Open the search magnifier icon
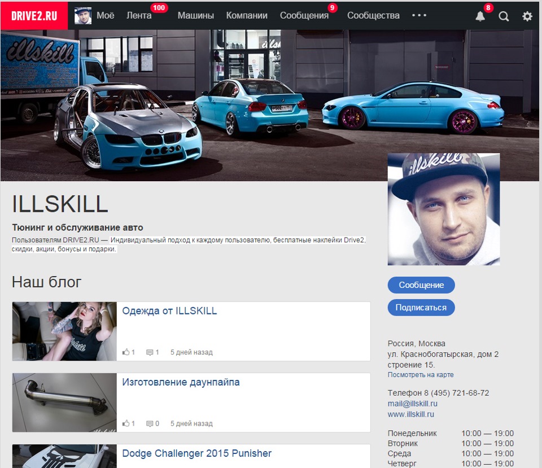Screen dimensions: 542x468 [503, 16]
